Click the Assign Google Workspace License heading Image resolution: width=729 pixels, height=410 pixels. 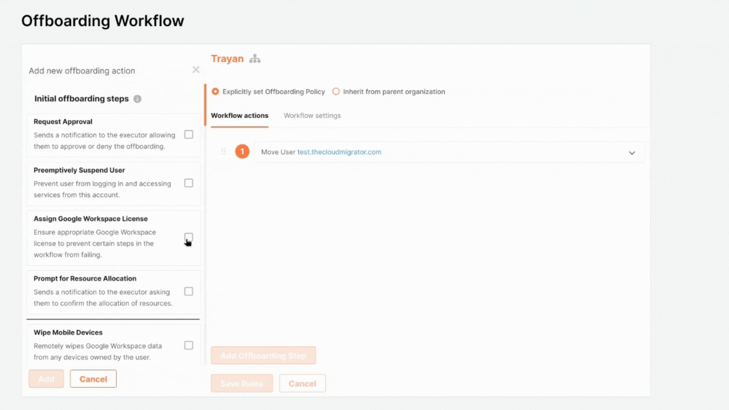pos(91,219)
